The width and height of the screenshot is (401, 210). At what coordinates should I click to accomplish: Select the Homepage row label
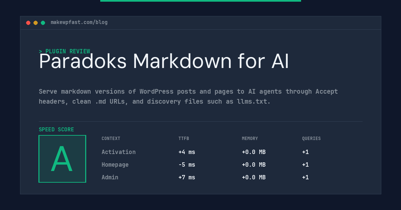coord(115,165)
